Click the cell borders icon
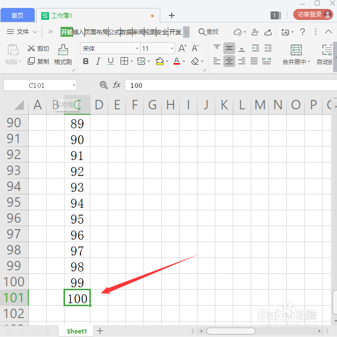337x337 pixels. pos(125,61)
